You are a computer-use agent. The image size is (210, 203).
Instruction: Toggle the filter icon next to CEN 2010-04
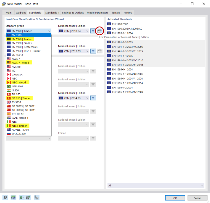93,31
